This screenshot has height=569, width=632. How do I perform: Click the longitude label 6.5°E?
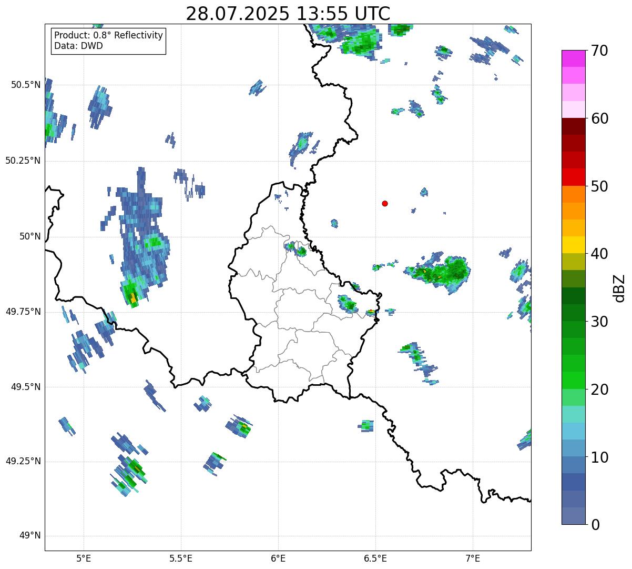point(375,558)
